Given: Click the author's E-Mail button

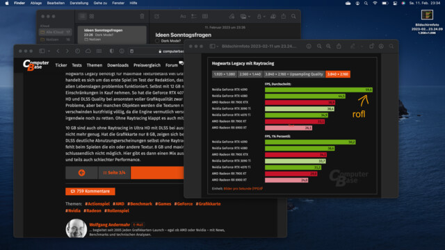Looking at the screenshot, I should click(x=138, y=225).
